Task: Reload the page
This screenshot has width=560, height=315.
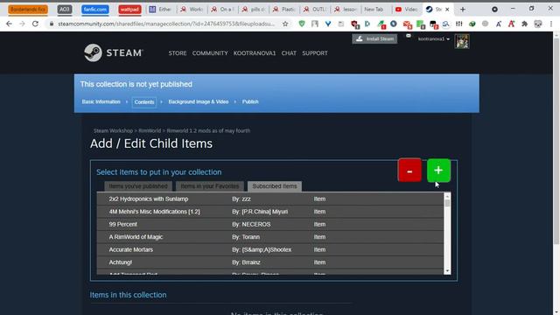Action: point(35,24)
